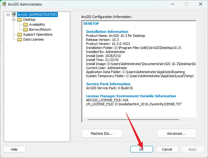Confirm with the OK button

[x=142, y=149]
